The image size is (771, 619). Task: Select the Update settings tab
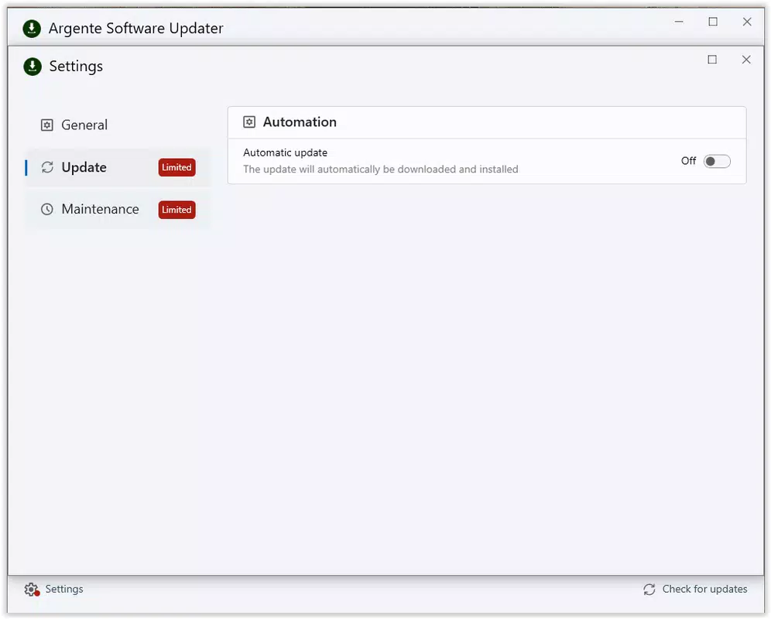[x=118, y=167]
